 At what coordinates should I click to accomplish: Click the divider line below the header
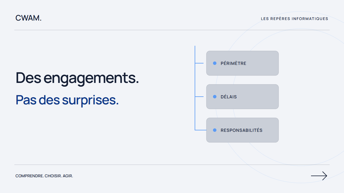coord(172,30)
